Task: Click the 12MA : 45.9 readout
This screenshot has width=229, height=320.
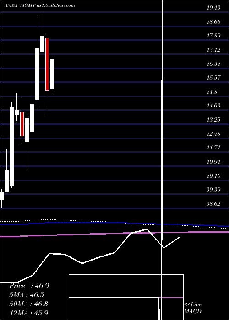Action: 28,313
